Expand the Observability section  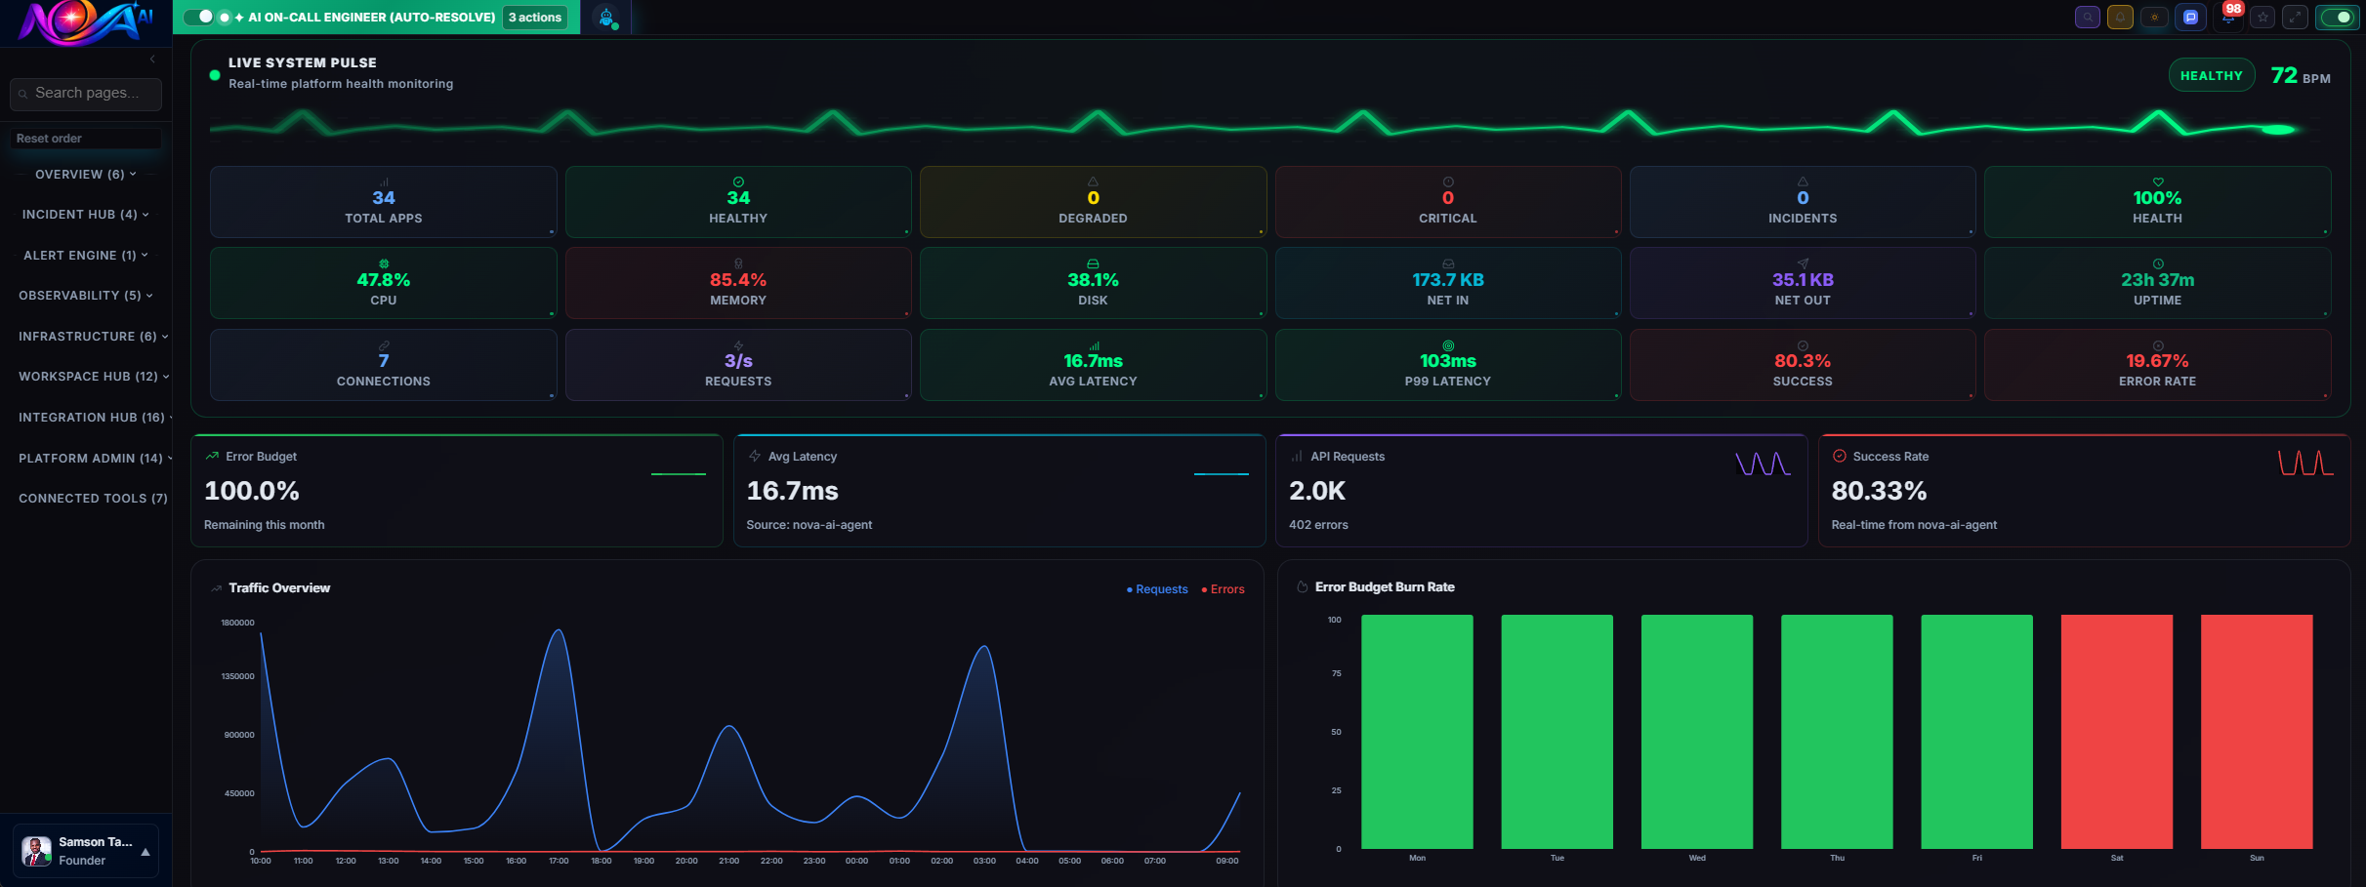pyautogui.click(x=86, y=296)
